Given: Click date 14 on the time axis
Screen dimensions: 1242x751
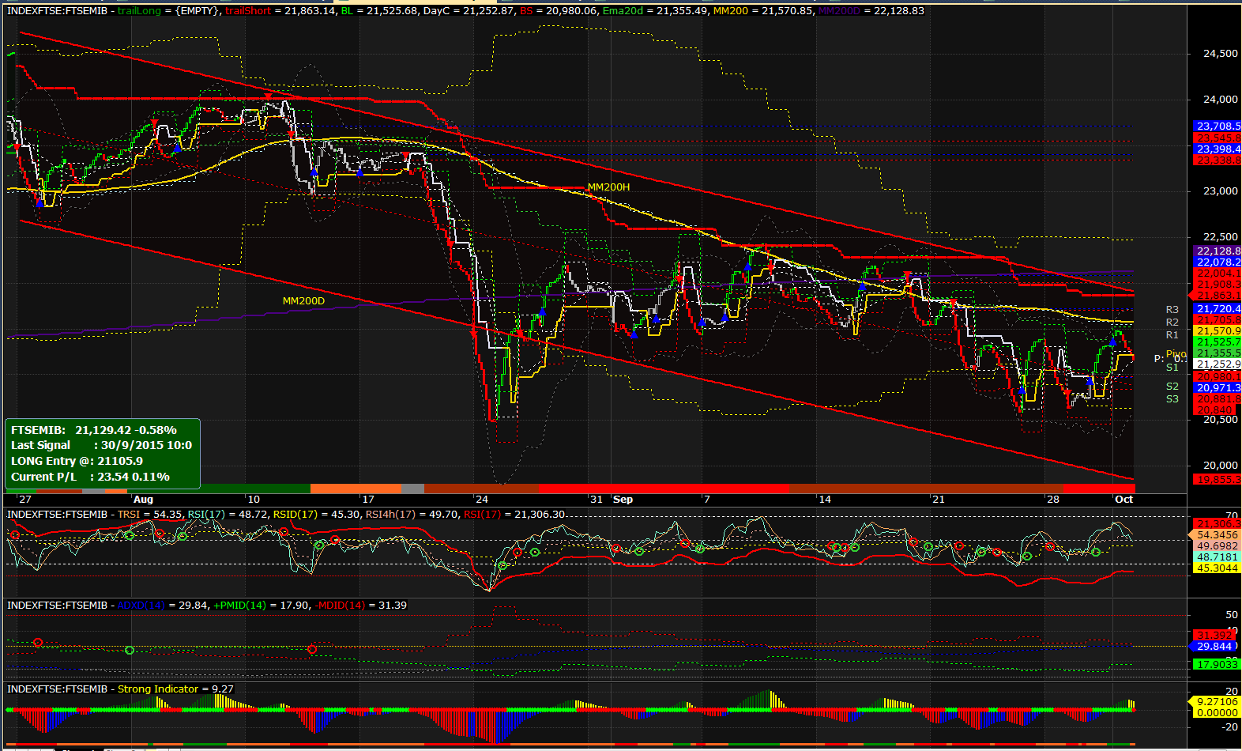Looking at the screenshot, I should coord(825,500).
